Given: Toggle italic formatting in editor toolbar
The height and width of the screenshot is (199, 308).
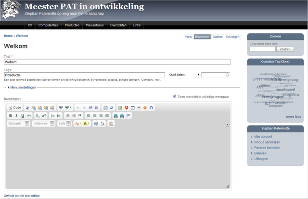Looking at the screenshot, I should click(x=16, y=116).
